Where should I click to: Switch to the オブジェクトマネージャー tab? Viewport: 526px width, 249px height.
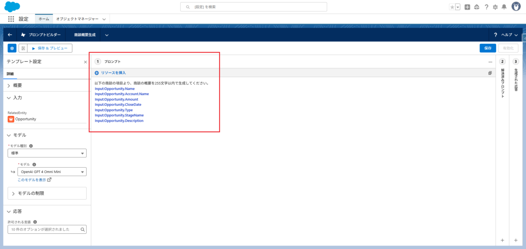pyautogui.click(x=81, y=19)
